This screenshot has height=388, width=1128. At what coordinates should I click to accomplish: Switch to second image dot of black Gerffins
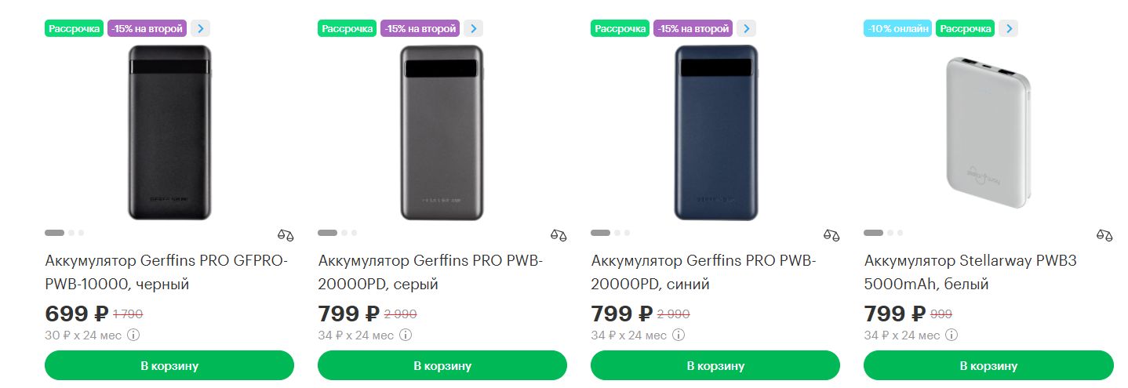71,233
